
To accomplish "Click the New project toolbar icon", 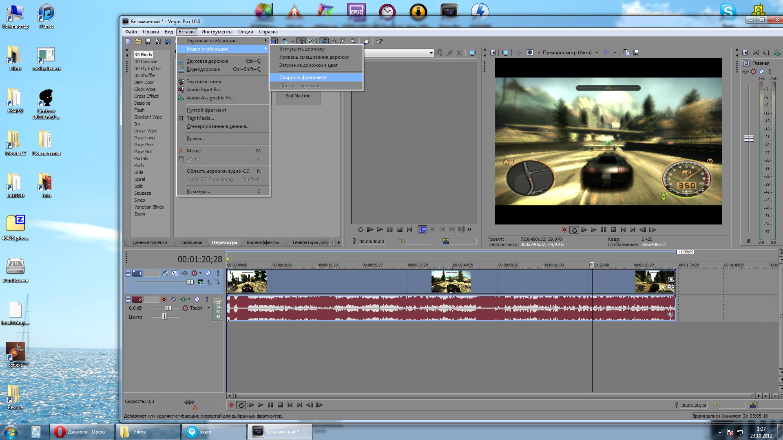I will coord(128,42).
